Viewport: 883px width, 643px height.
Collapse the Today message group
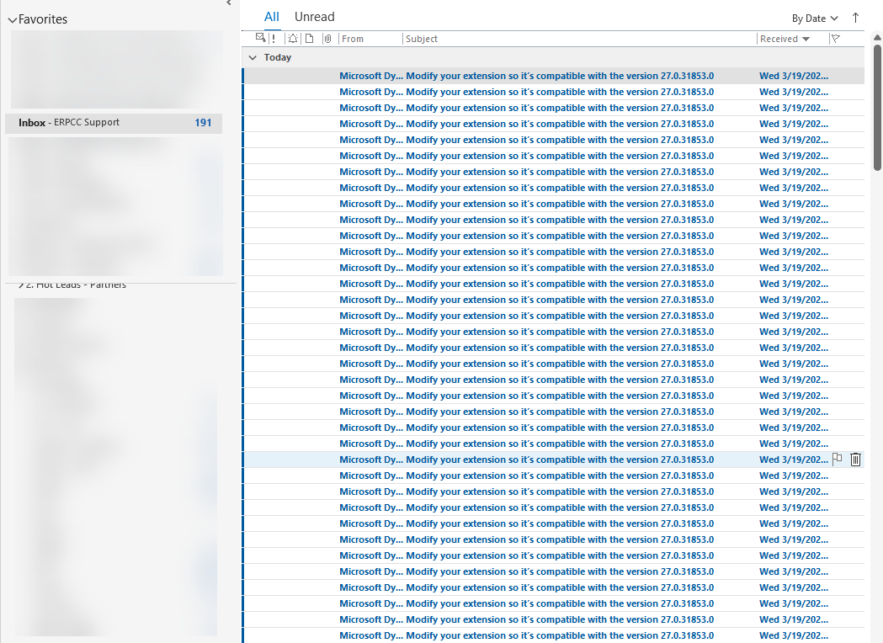(253, 57)
